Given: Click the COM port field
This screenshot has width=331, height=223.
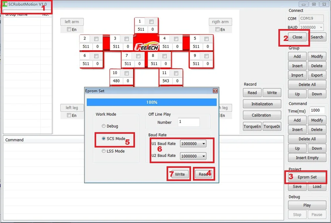Looking at the screenshot, I should click(311, 19).
